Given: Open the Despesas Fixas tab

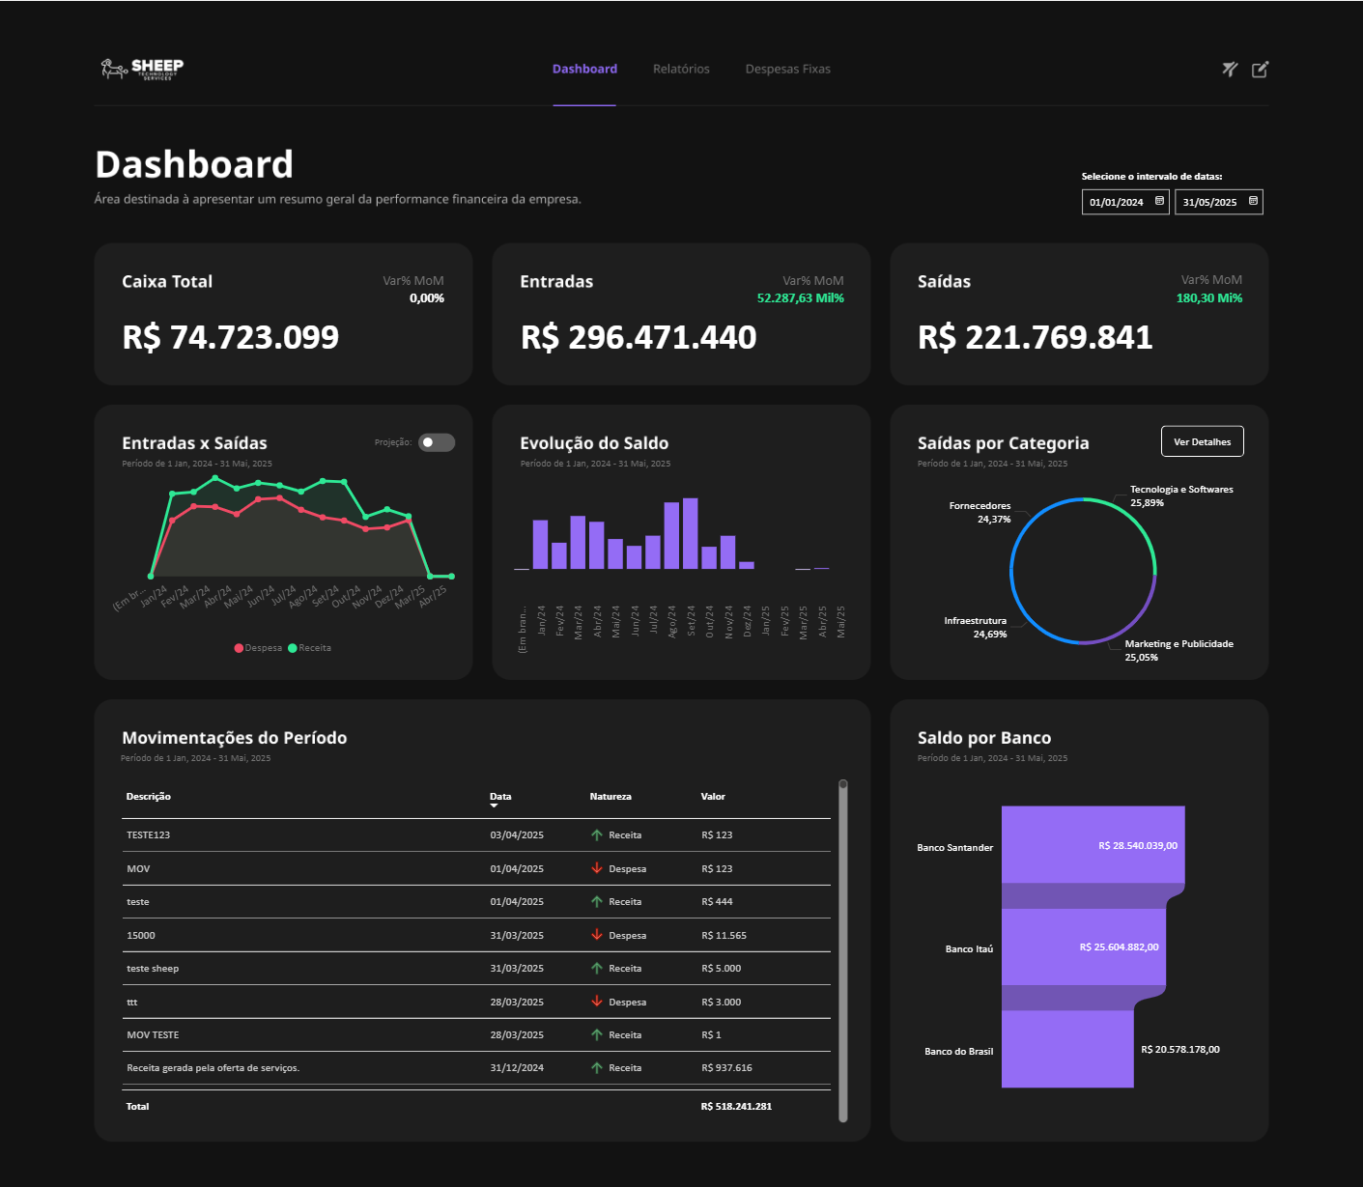Looking at the screenshot, I should [x=787, y=70].
